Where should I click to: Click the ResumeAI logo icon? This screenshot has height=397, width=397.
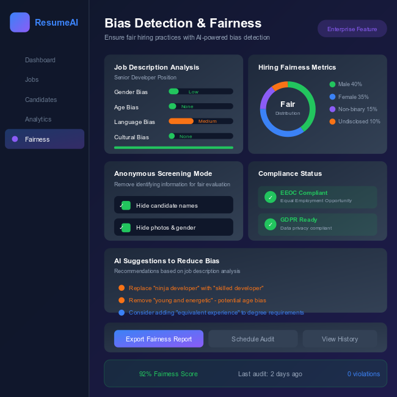(20, 23)
